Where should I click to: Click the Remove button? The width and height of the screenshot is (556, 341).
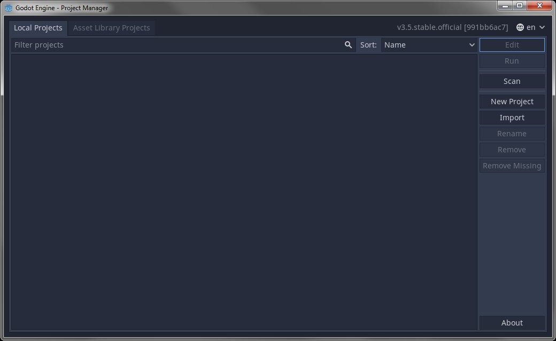tap(512, 150)
